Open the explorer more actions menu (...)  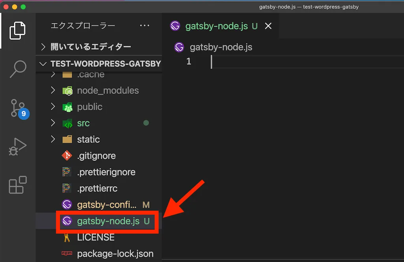[144, 25]
